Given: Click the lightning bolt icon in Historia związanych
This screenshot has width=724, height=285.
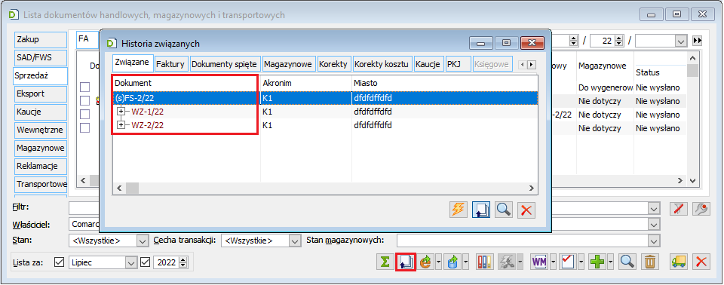Looking at the screenshot, I should click(x=458, y=210).
